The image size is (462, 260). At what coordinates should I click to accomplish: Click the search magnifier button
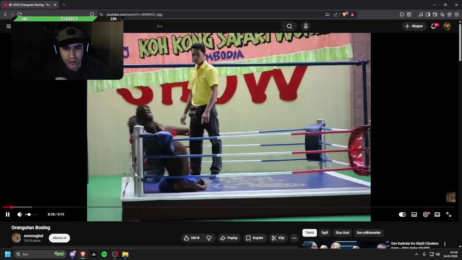tap(289, 26)
